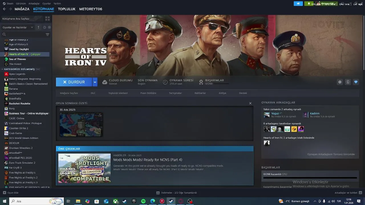Screen dimensions: 365x205
Task: Toggle the favorite heart icon
Action: [x=356, y=82]
